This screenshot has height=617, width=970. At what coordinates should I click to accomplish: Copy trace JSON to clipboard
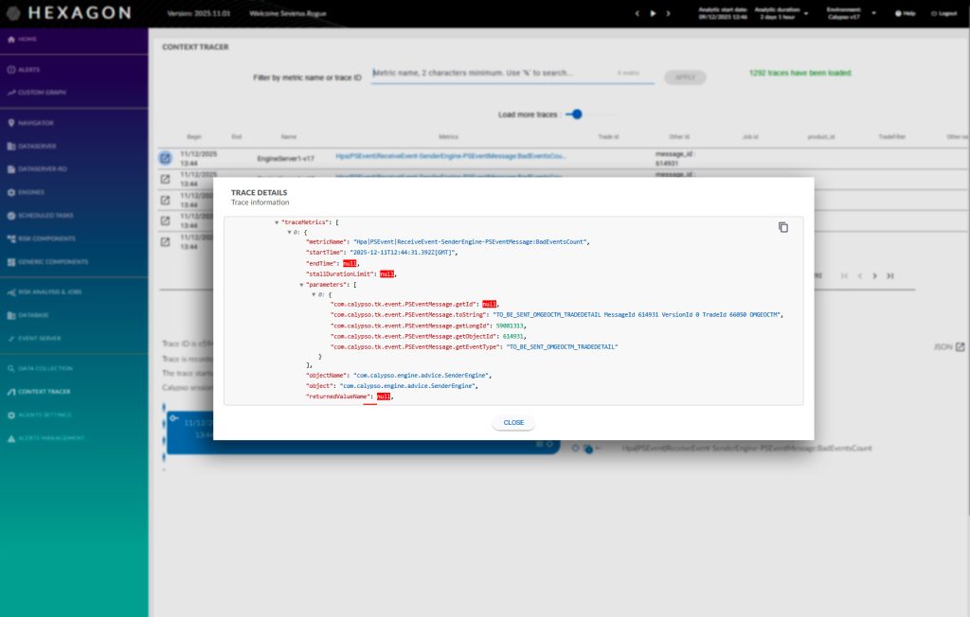click(782, 227)
